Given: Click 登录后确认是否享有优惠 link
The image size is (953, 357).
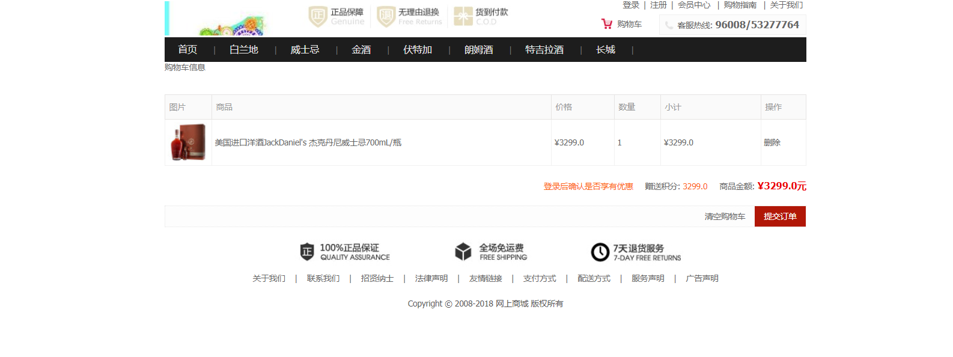Looking at the screenshot, I should click(588, 186).
